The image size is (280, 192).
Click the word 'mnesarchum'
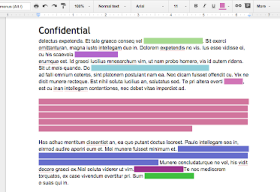coord(122,61)
